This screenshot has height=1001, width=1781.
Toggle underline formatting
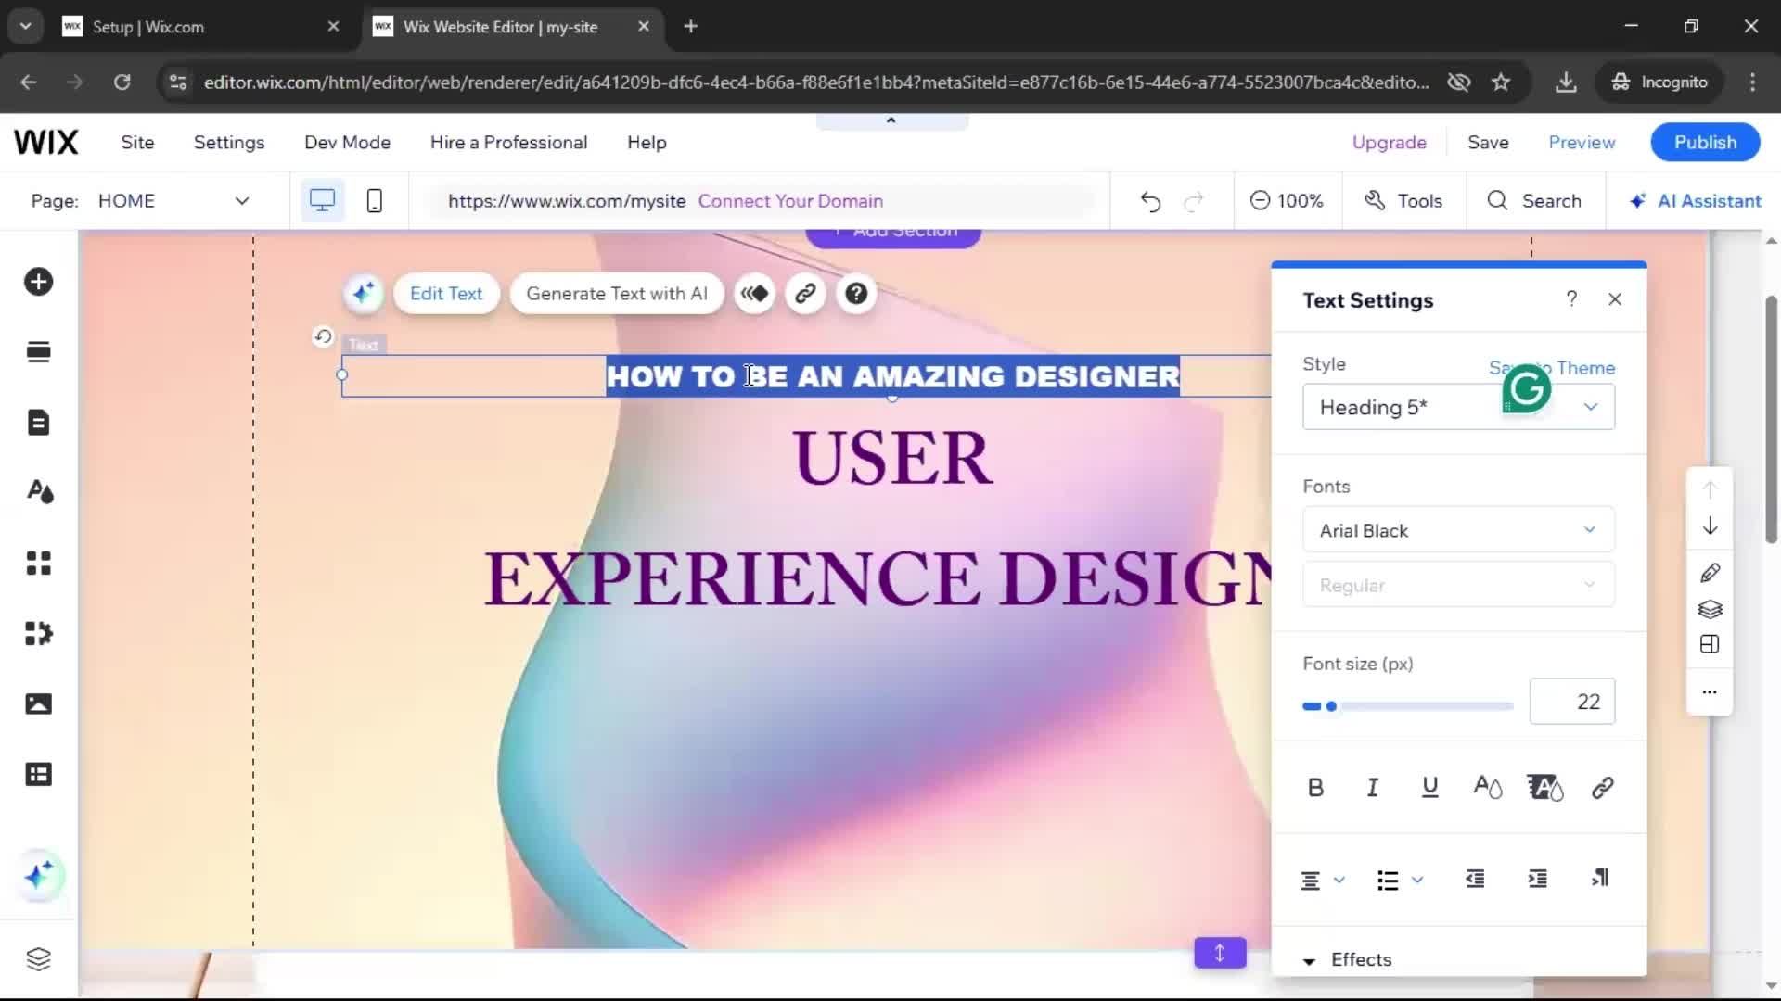1430,788
